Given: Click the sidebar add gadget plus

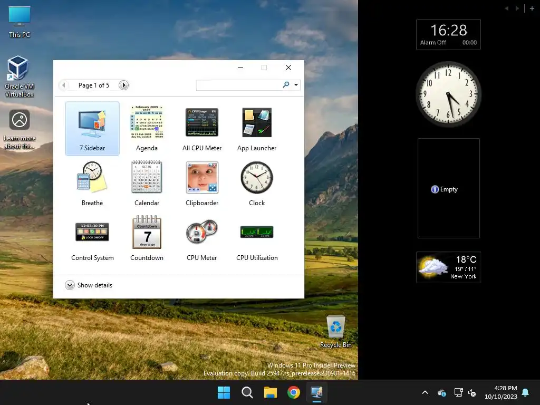Looking at the screenshot, I should pos(532,8).
